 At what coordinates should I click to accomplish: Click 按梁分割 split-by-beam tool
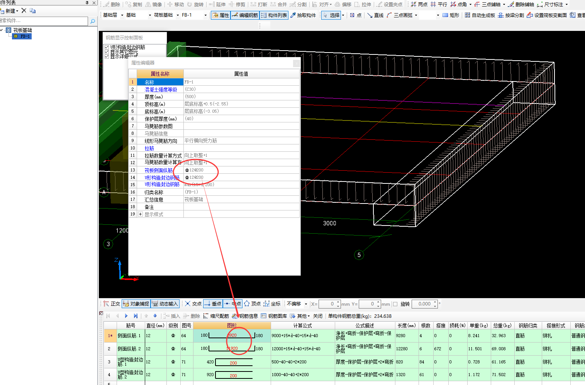click(x=511, y=15)
